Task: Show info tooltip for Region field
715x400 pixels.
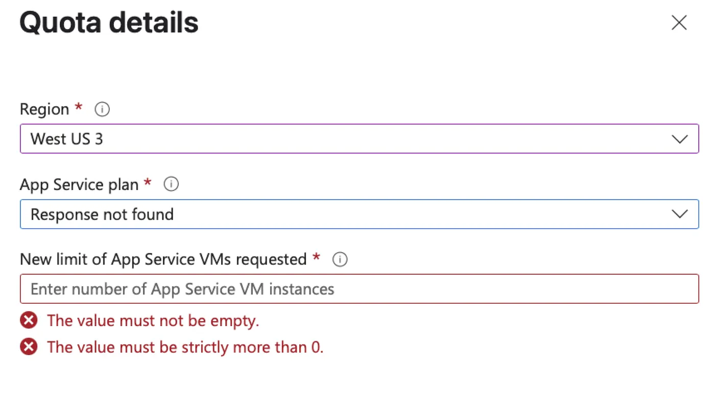Action: [102, 109]
